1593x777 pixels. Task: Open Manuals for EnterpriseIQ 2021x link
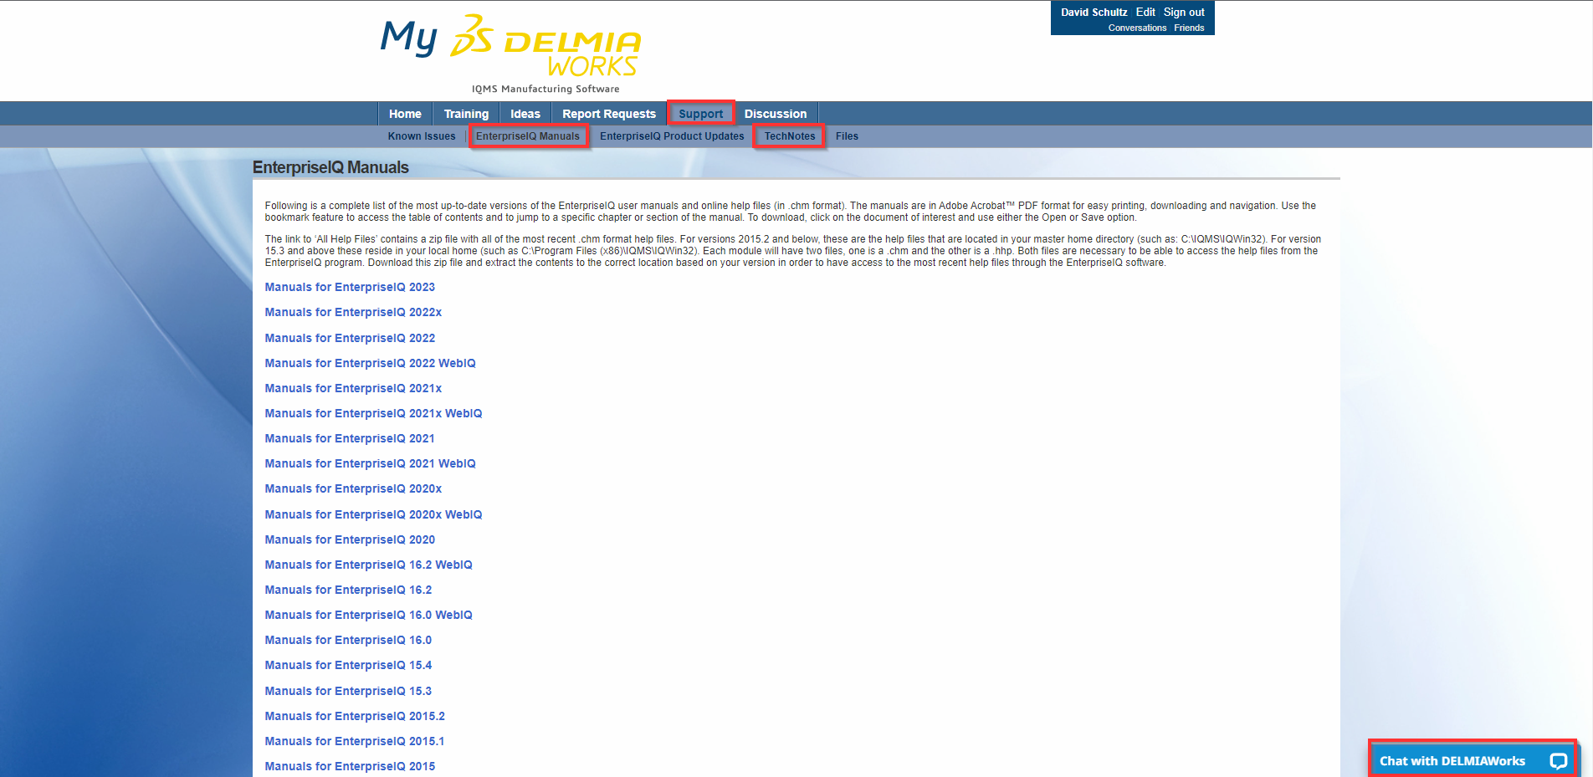tap(353, 388)
